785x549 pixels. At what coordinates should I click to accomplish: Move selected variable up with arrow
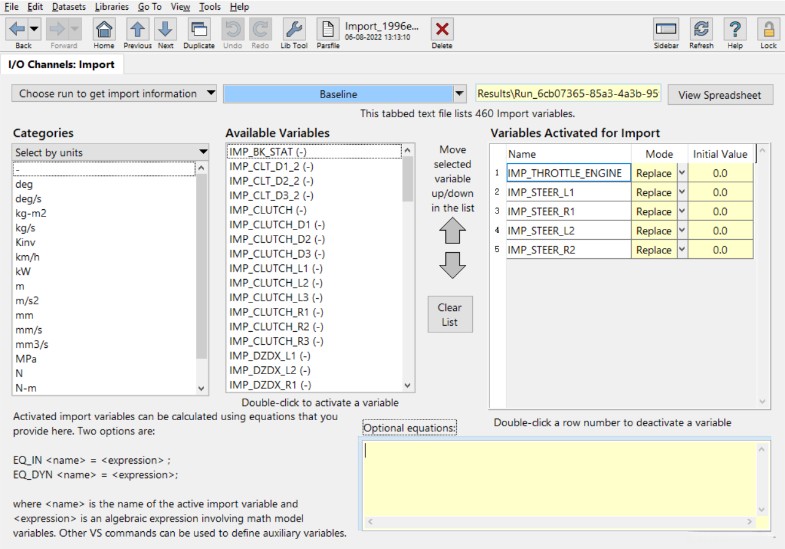pos(453,231)
